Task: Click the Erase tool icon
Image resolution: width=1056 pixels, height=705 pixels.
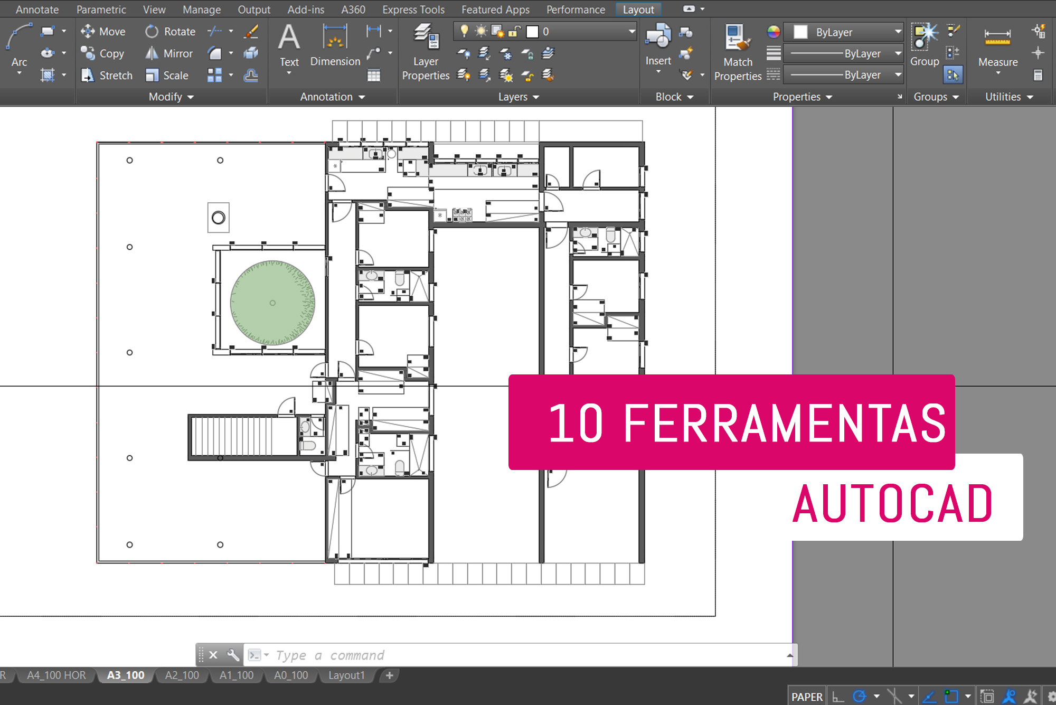Action: [x=251, y=32]
